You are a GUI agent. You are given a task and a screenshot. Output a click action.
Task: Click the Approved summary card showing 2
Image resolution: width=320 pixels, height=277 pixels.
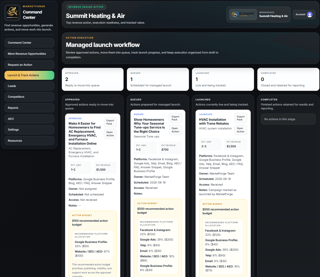(93, 79)
